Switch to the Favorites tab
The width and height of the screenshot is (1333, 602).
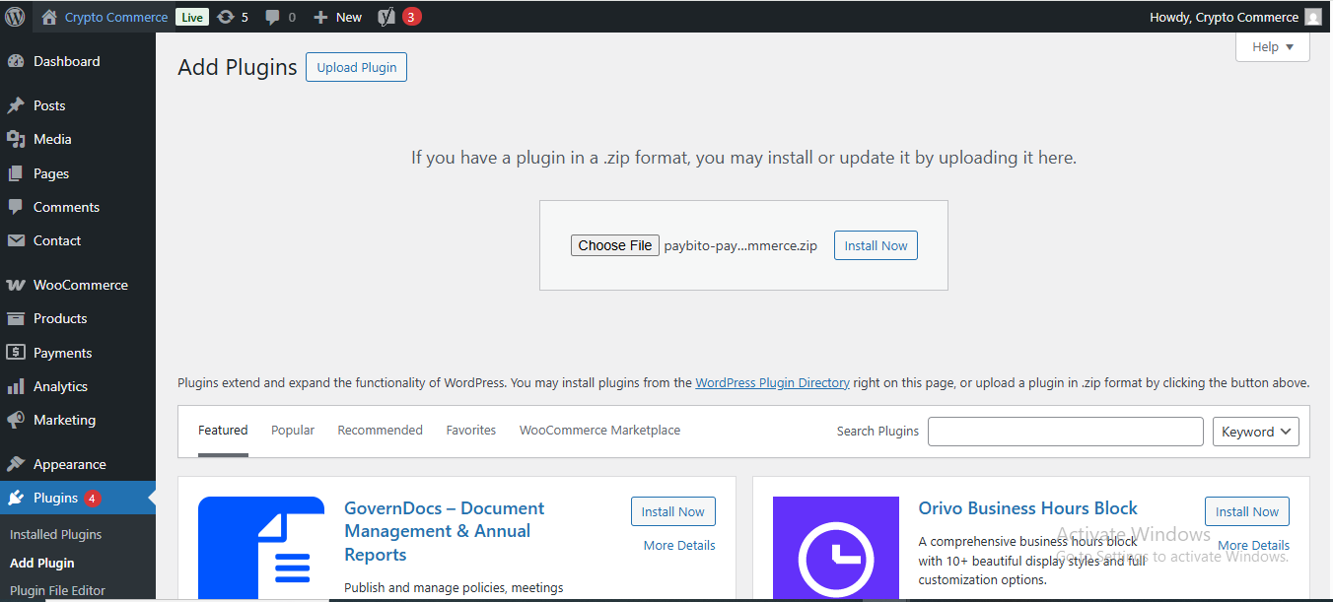(471, 431)
